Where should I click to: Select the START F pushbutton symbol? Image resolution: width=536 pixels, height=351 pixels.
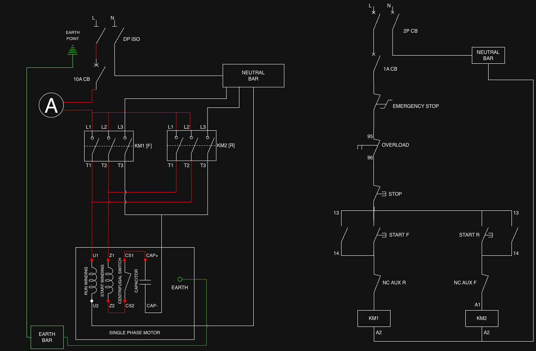click(x=379, y=235)
